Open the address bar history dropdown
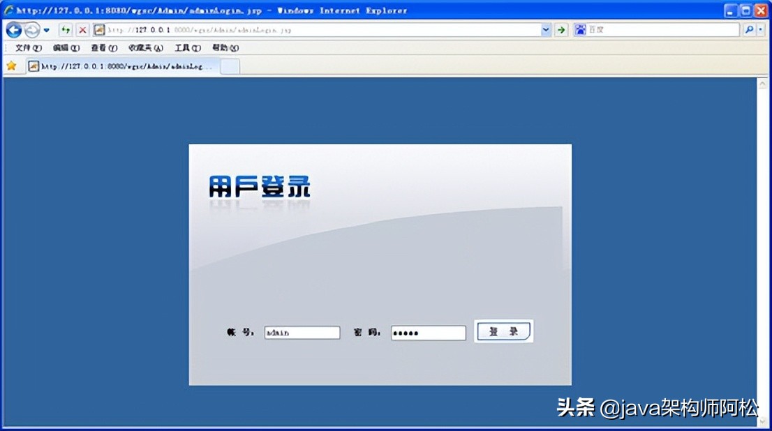 (x=546, y=30)
